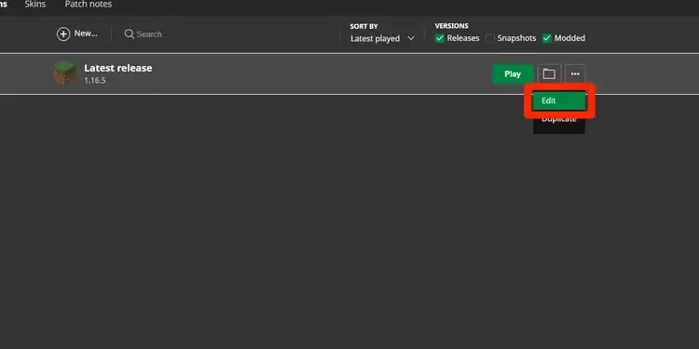Click the search magnifier icon
Image resolution: width=699 pixels, height=349 pixels.
point(130,34)
